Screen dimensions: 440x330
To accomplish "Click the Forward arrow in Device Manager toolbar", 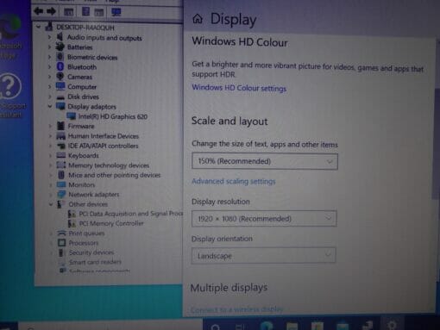I will pos(51,11).
